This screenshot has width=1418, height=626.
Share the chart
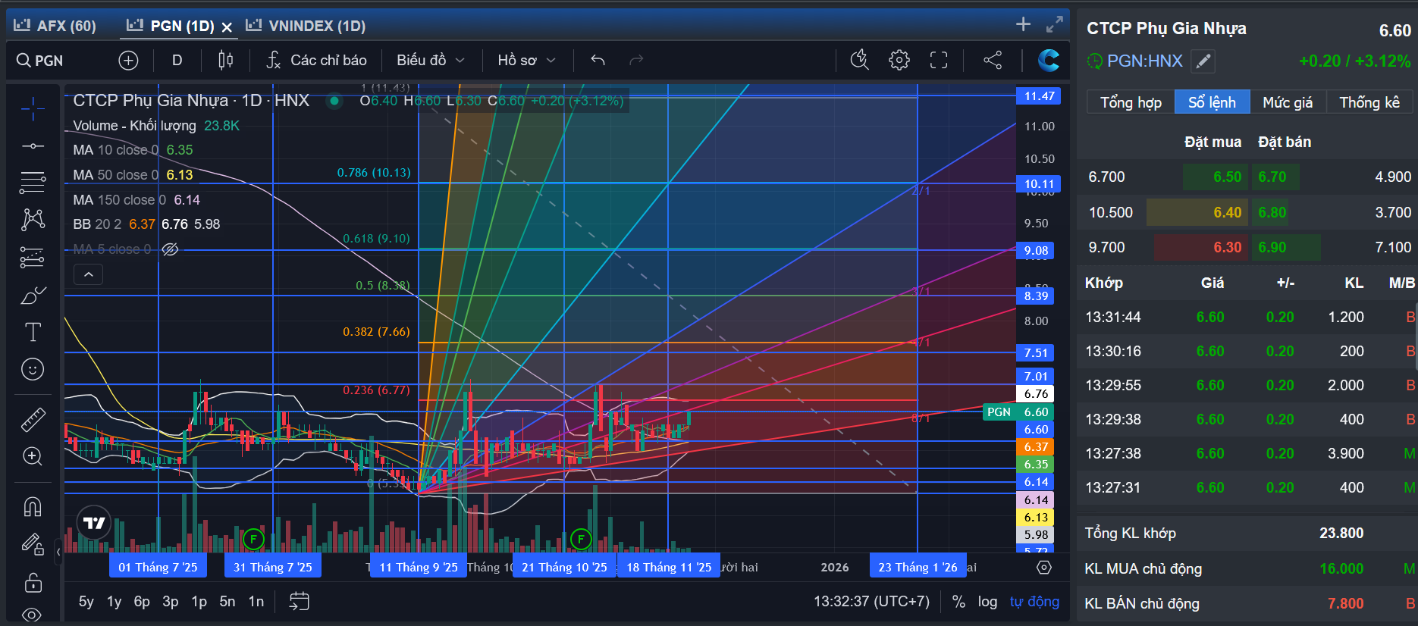click(993, 60)
